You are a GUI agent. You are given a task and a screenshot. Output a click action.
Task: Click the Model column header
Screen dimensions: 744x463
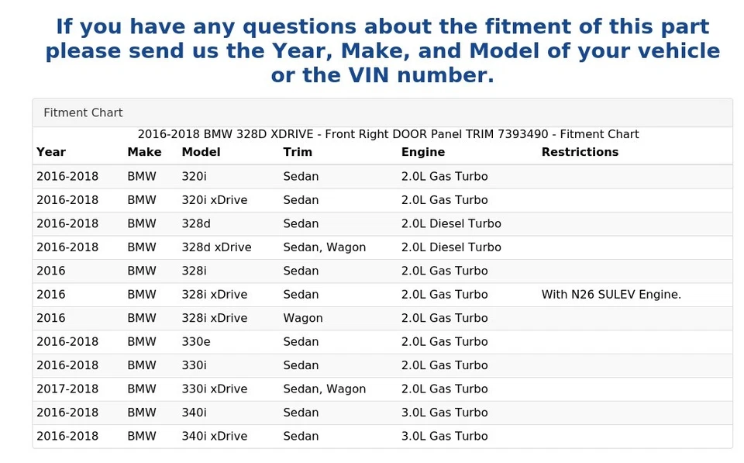(x=201, y=152)
